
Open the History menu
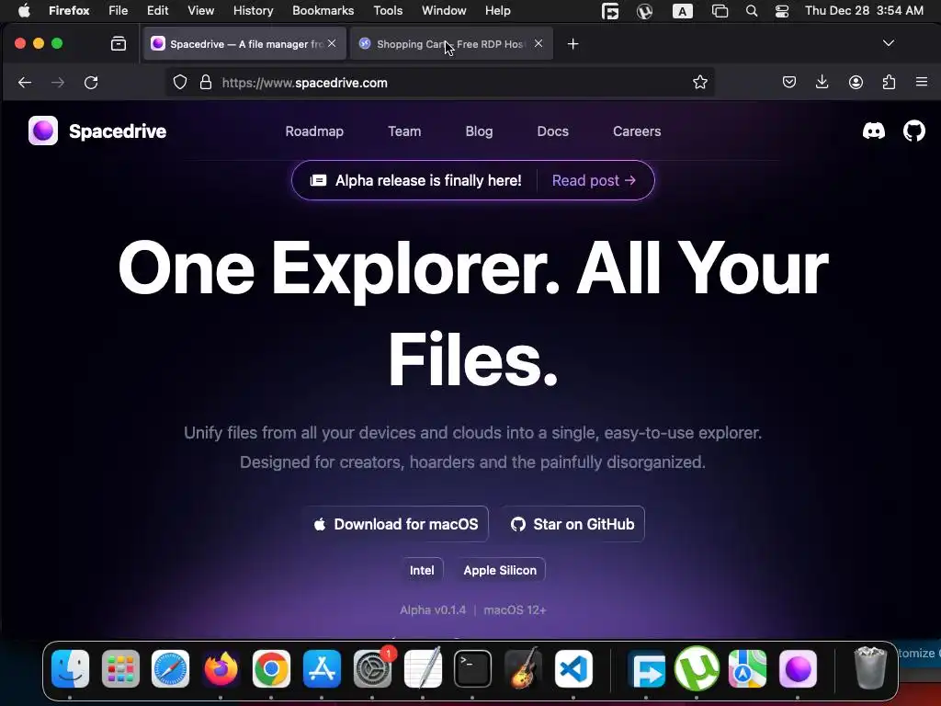[254, 11]
